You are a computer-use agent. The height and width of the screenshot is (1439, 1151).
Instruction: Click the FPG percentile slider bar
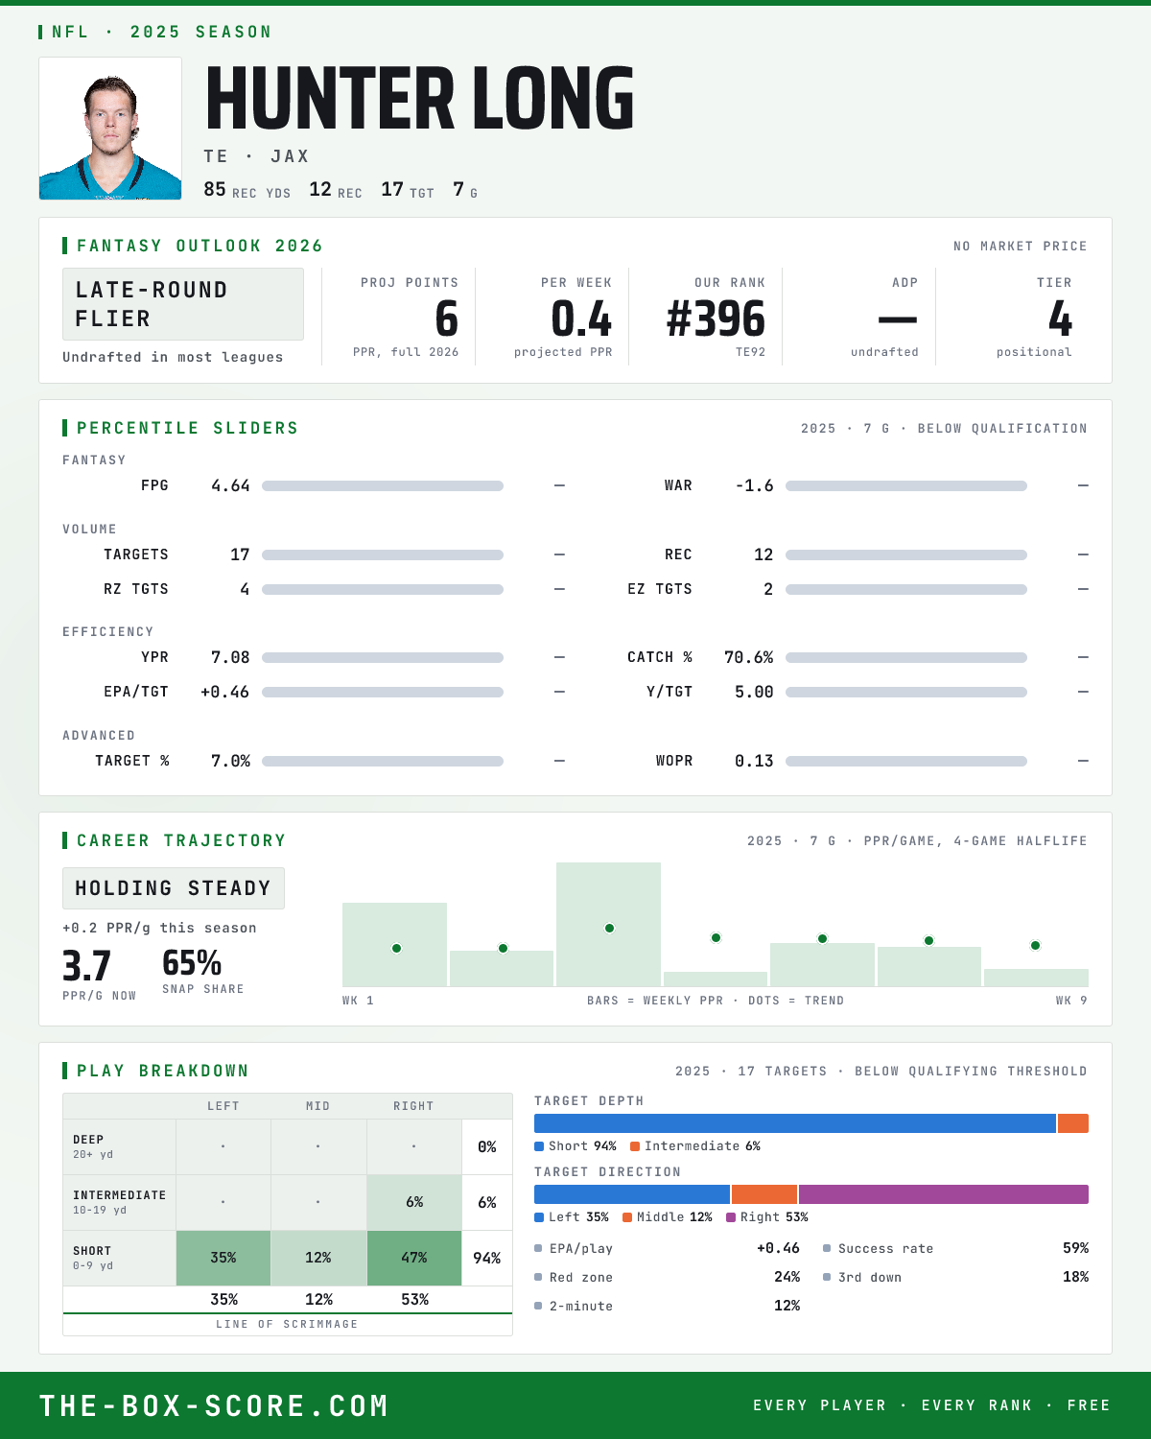coord(383,486)
